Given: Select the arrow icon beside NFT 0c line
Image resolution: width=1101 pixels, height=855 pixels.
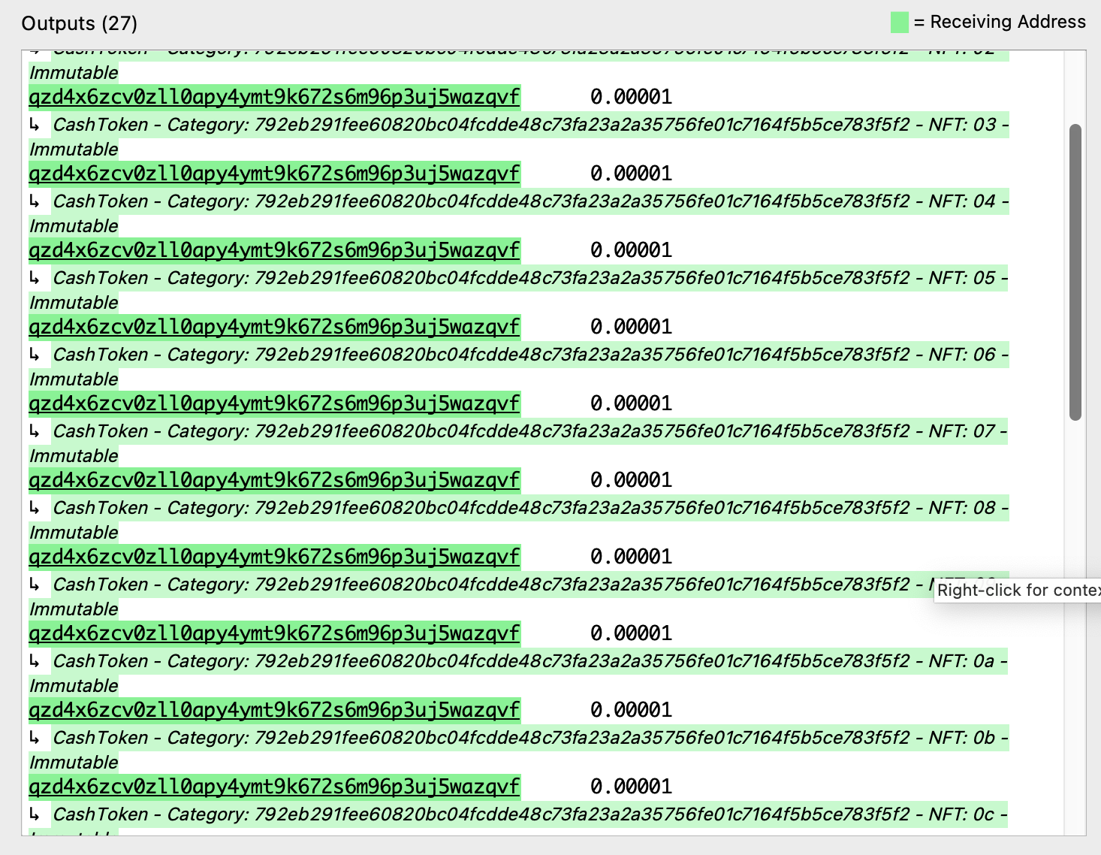Looking at the screenshot, I should point(35,814).
